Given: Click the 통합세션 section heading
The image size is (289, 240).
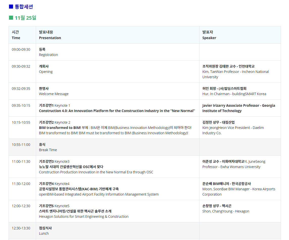Looking at the screenshot, I should (x=21, y=7).
